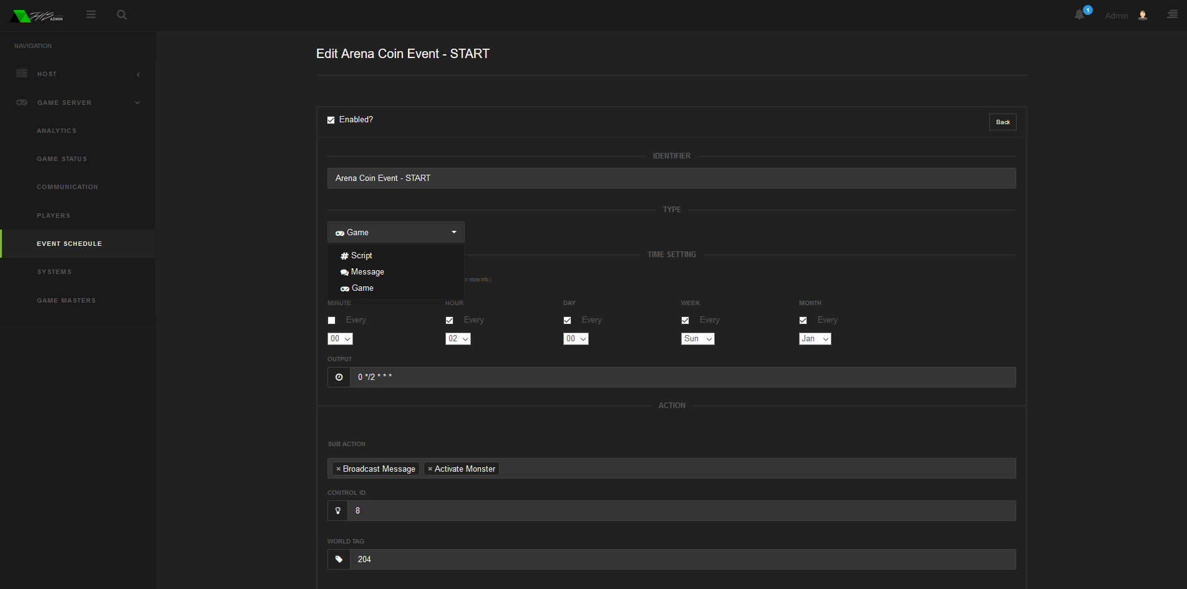Click the cron Output field
The image size is (1187, 589).
(683, 377)
